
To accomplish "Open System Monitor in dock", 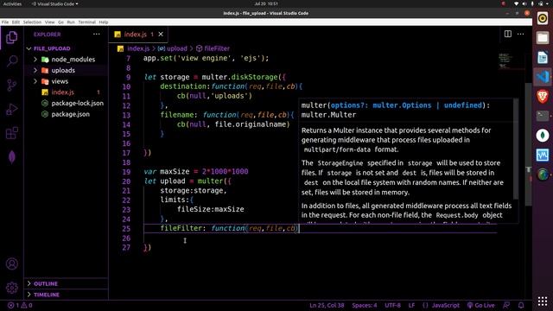I will click(543, 155).
